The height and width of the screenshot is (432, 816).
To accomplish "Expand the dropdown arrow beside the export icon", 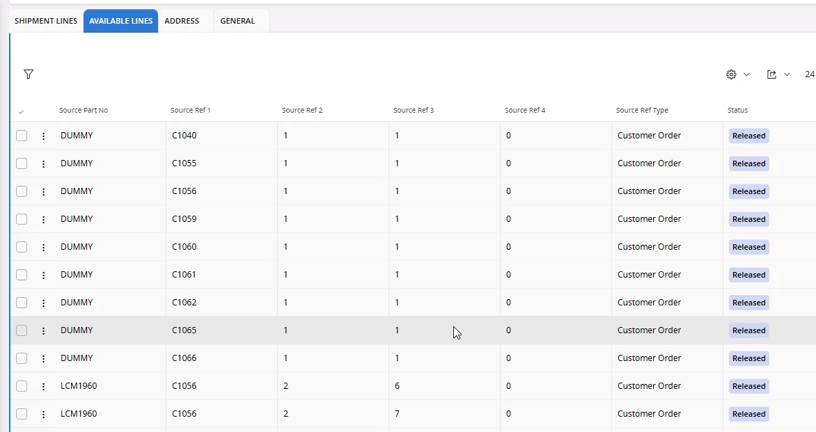I will click(x=787, y=74).
